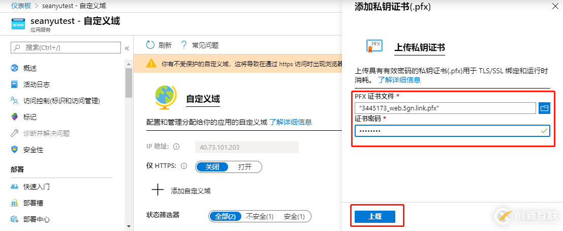Go to the 安全性 security page
The height and width of the screenshot is (231, 563).
[33, 150]
